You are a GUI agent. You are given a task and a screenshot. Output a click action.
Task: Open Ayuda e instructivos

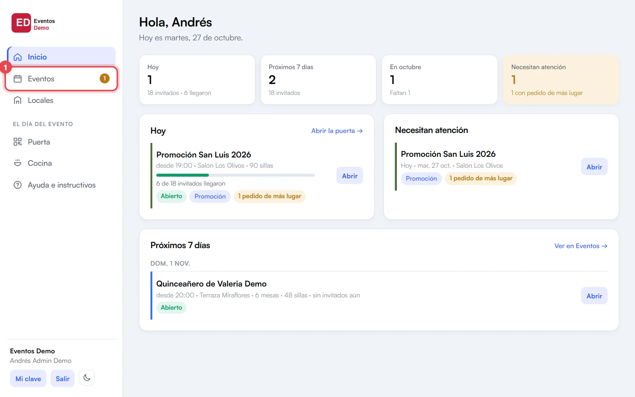[62, 185]
